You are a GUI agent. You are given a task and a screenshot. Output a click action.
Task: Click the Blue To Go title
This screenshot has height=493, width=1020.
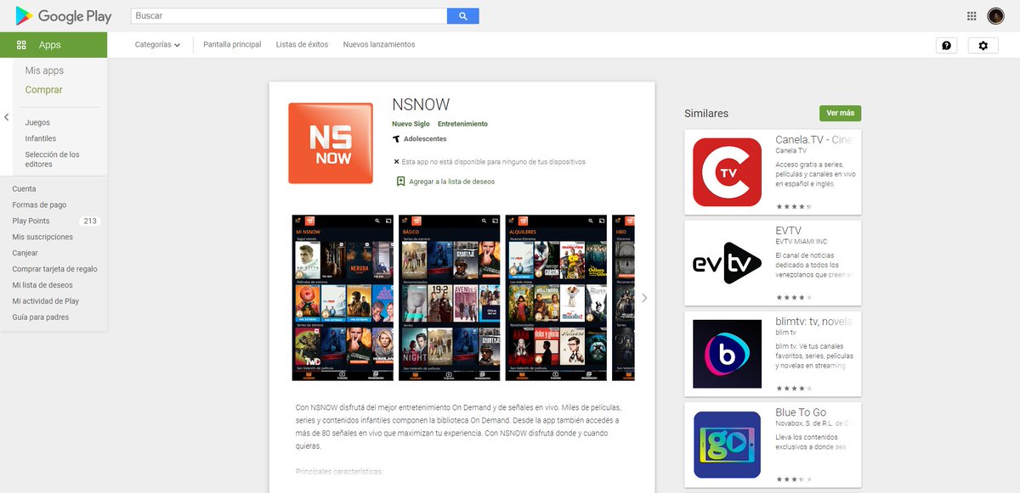(x=801, y=412)
